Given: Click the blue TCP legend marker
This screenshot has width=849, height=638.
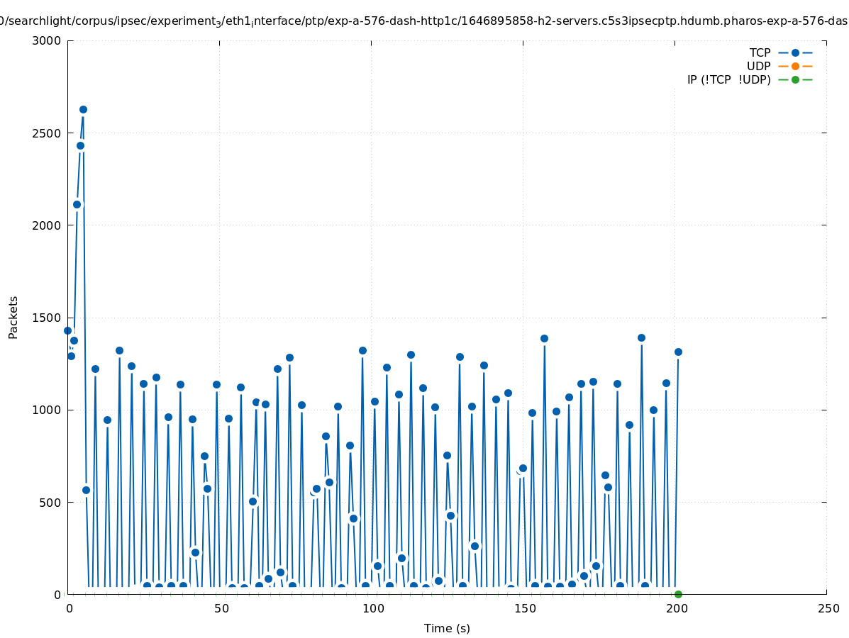Looking at the screenshot, I should click(795, 52).
